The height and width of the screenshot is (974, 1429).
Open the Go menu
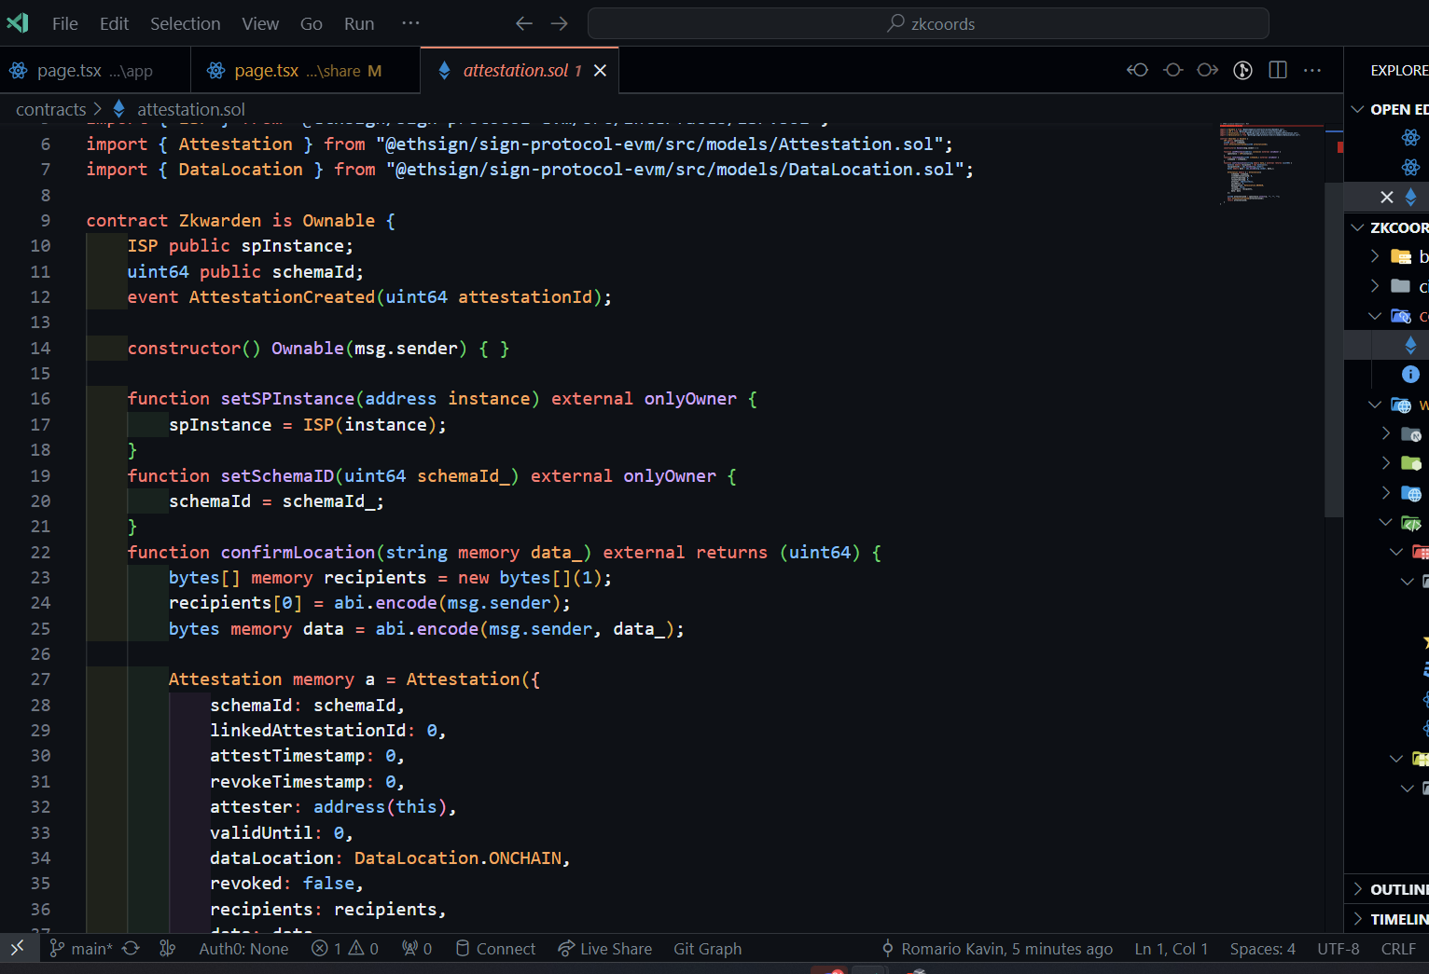pos(312,24)
